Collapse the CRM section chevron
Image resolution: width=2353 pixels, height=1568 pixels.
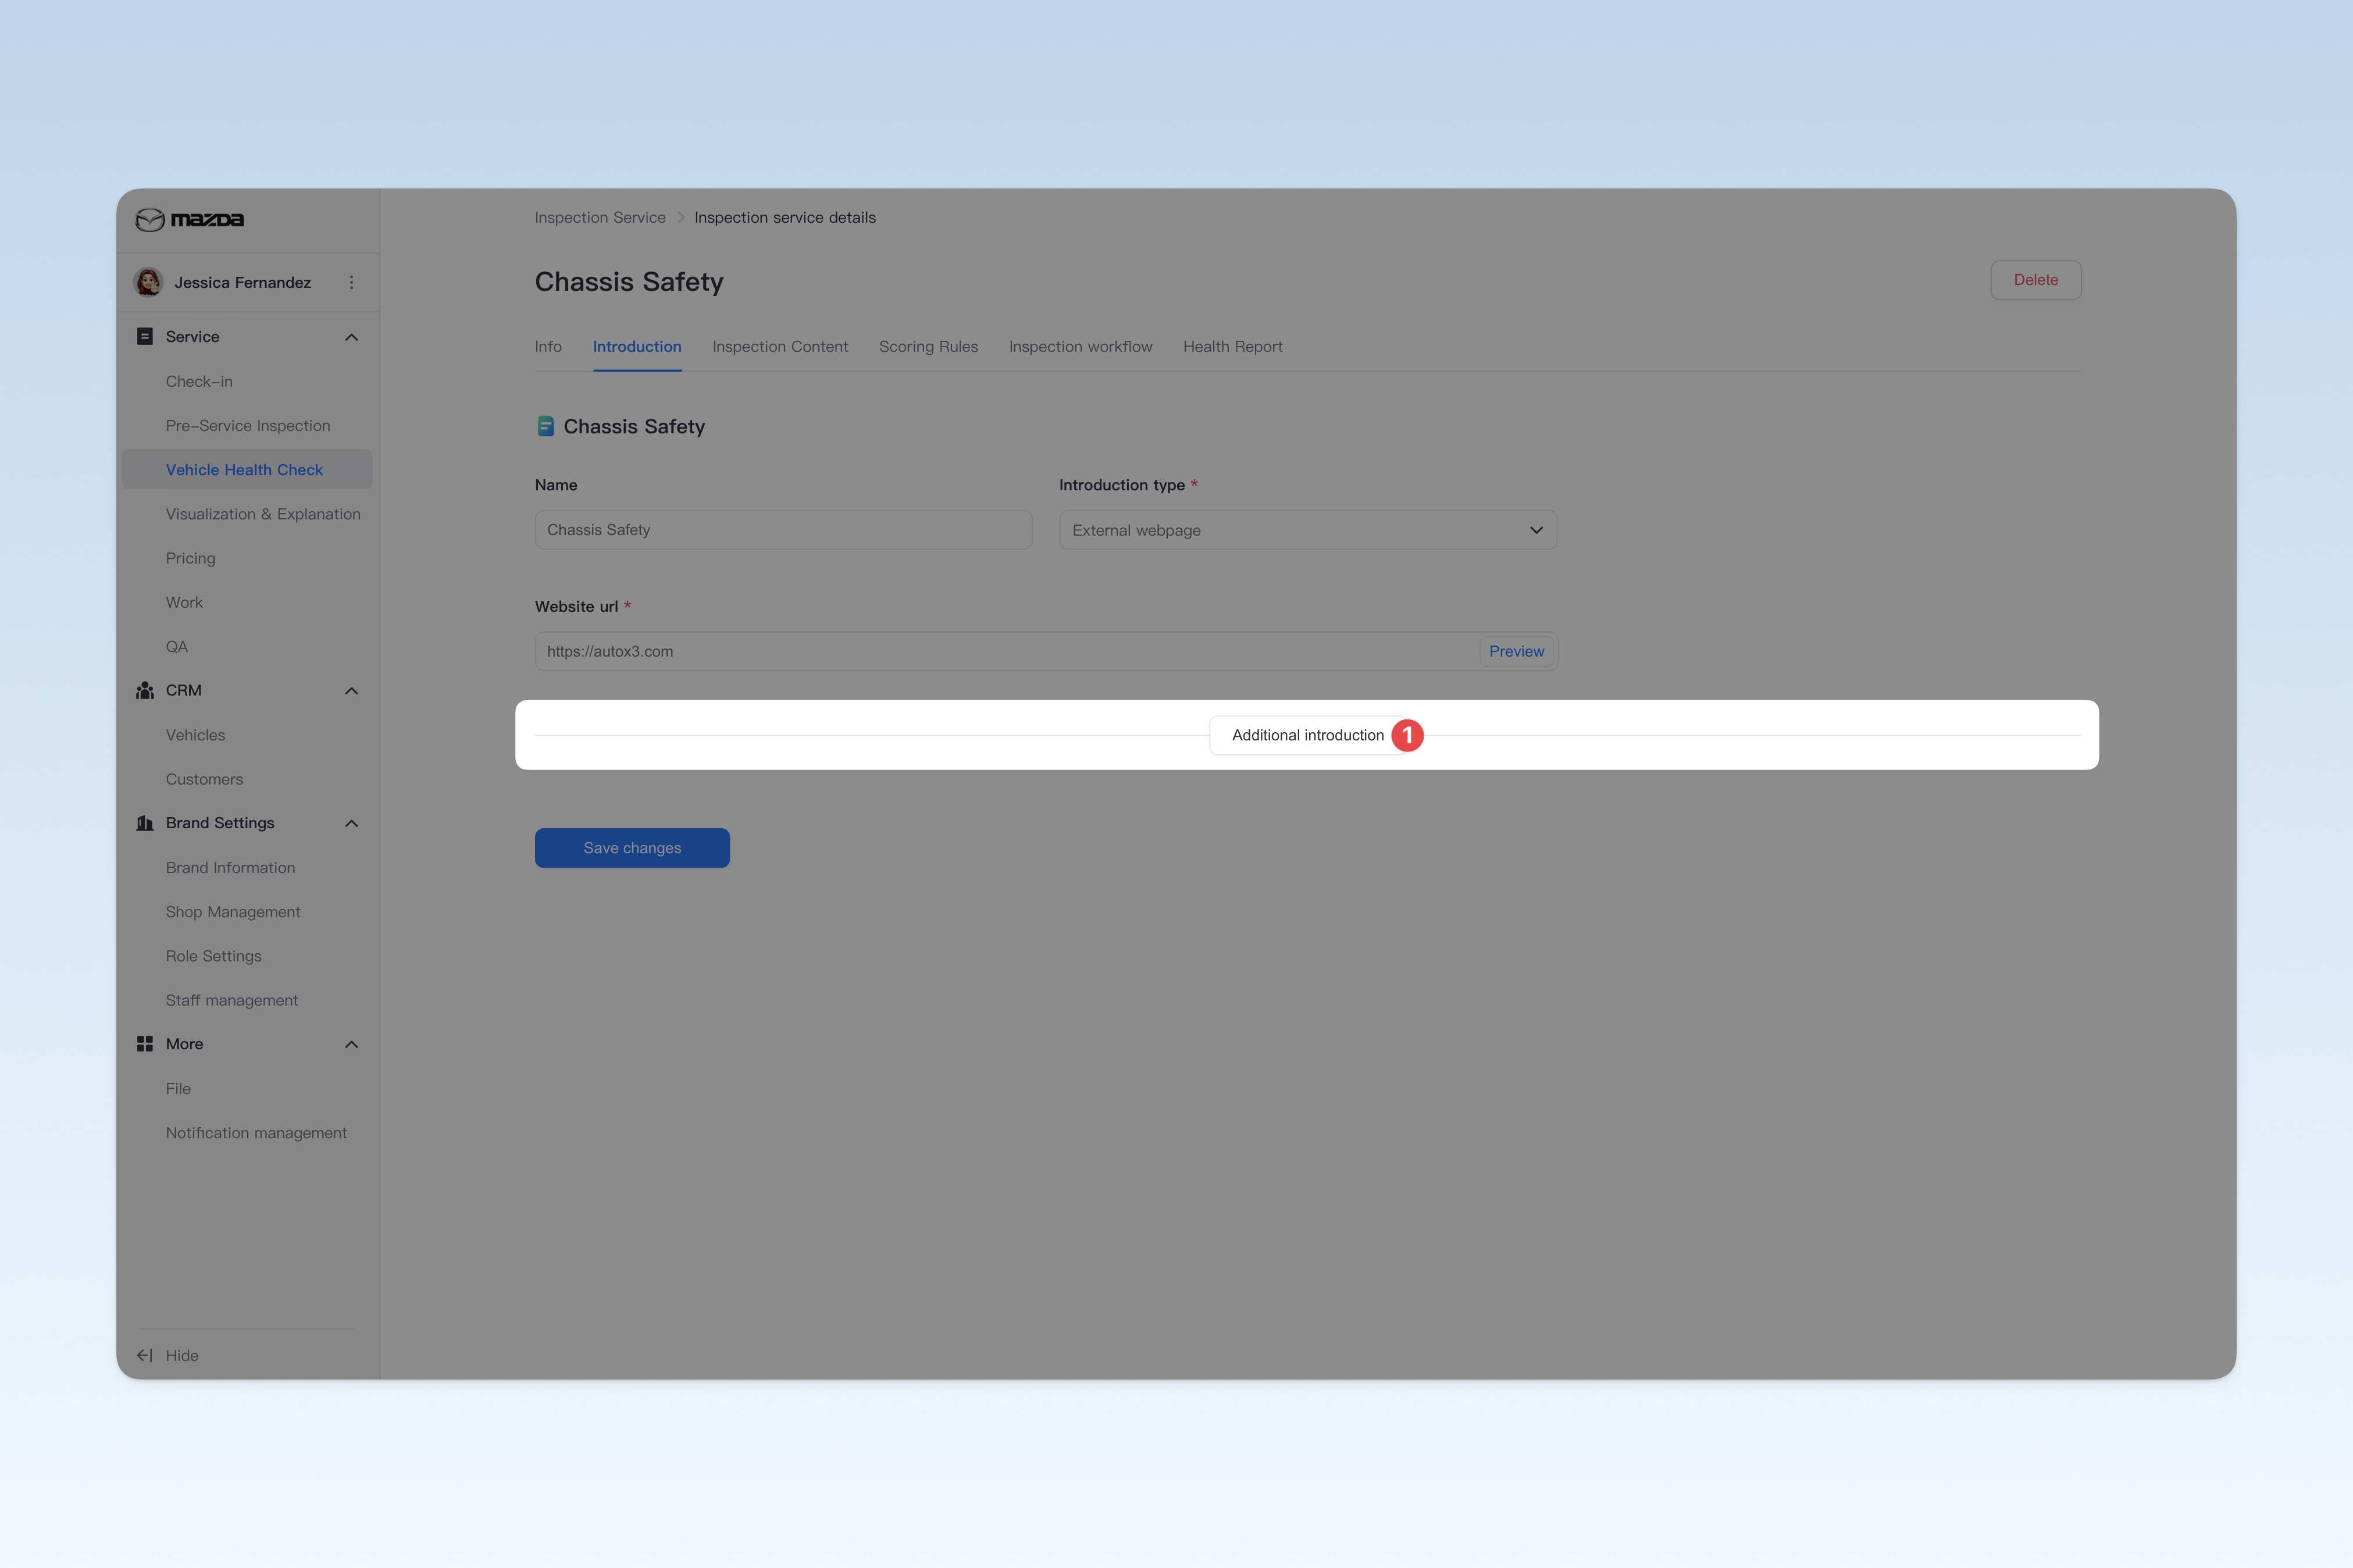tap(351, 691)
